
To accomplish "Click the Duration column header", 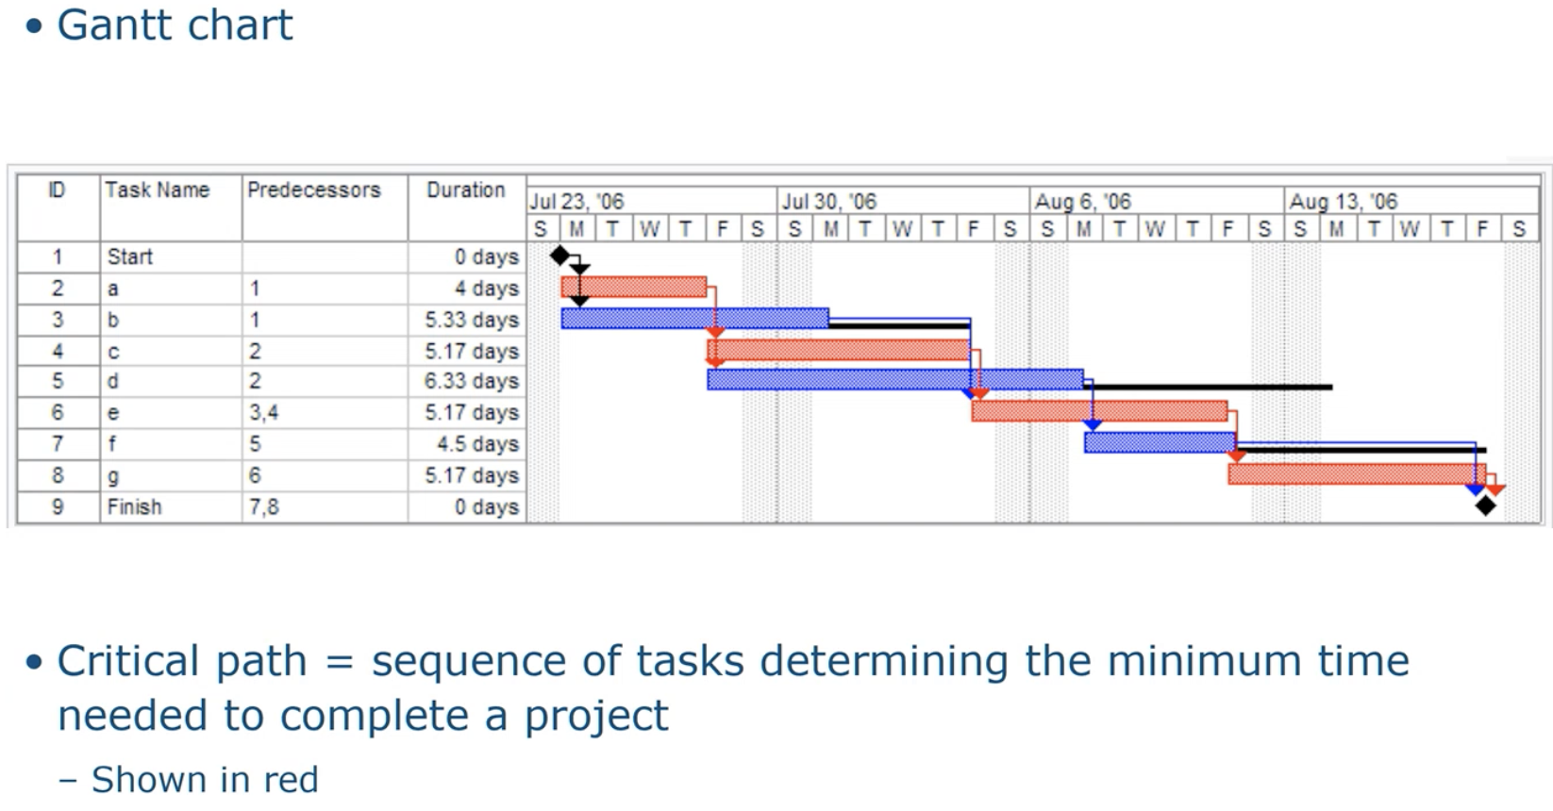I will tap(466, 190).
